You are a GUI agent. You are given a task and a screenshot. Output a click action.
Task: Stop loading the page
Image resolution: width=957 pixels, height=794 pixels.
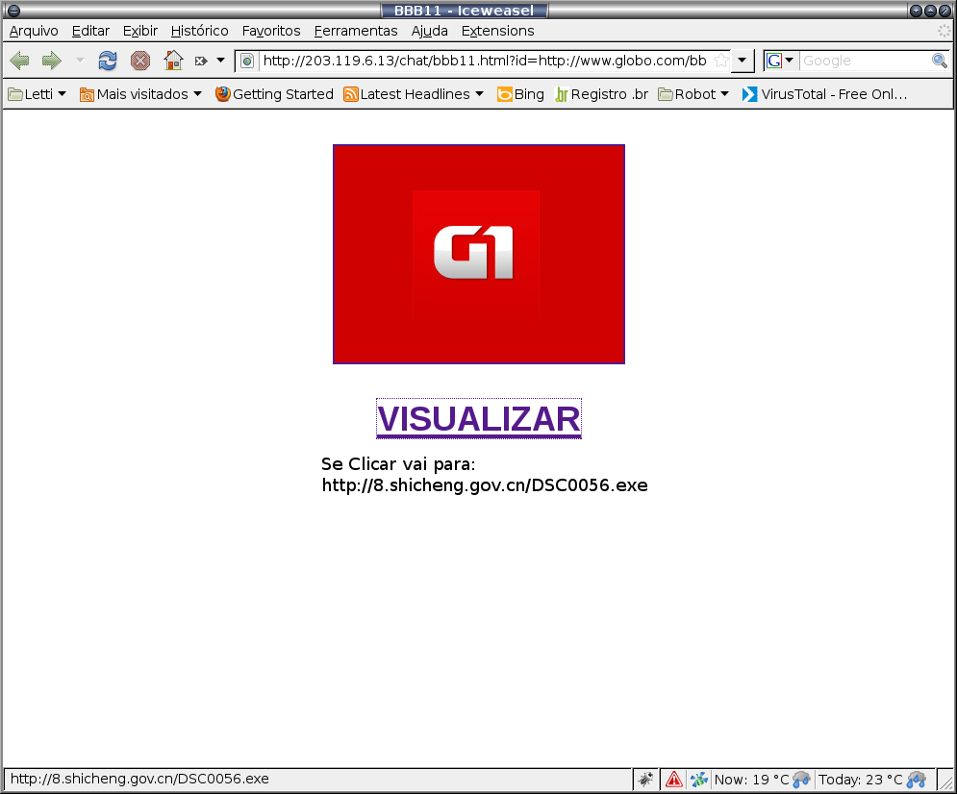click(x=140, y=61)
